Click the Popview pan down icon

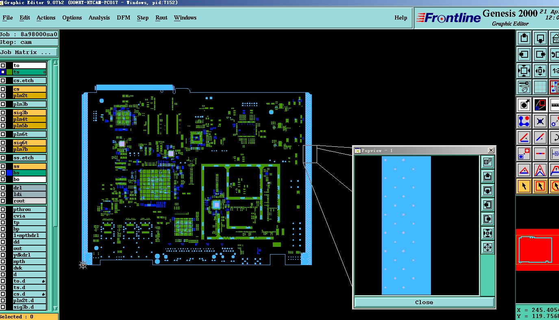tap(487, 190)
